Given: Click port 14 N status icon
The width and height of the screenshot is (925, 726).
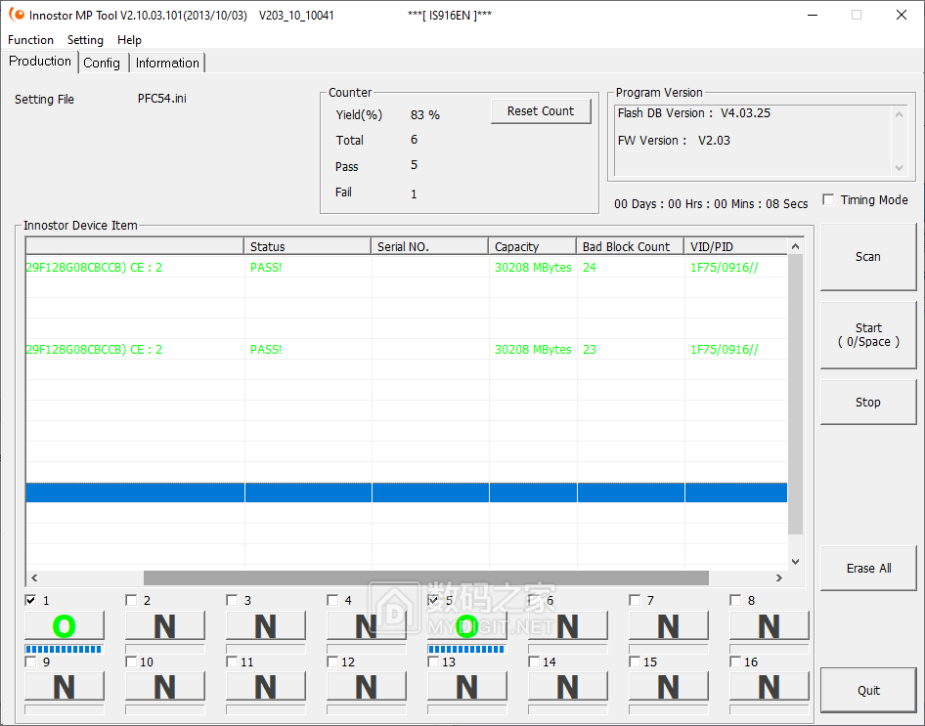Looking at the screenshot, I should point(568,687).
